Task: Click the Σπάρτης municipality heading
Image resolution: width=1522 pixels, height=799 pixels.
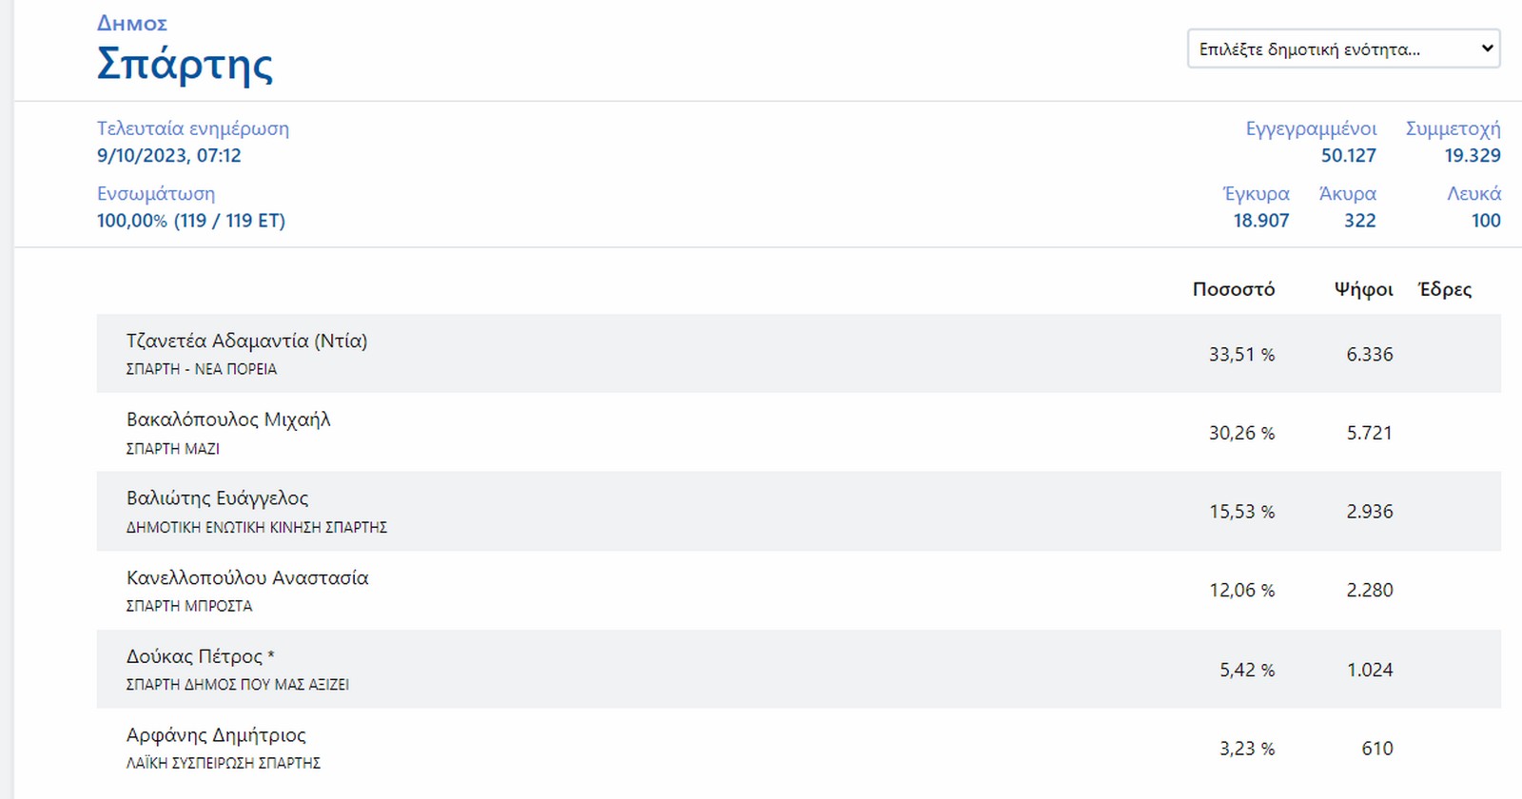Action: coord(185,65)
